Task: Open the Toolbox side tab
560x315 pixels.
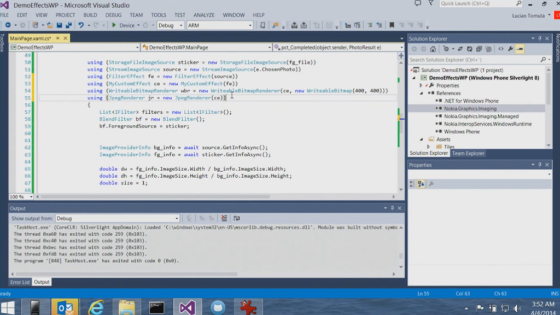Action: [2, 43]
